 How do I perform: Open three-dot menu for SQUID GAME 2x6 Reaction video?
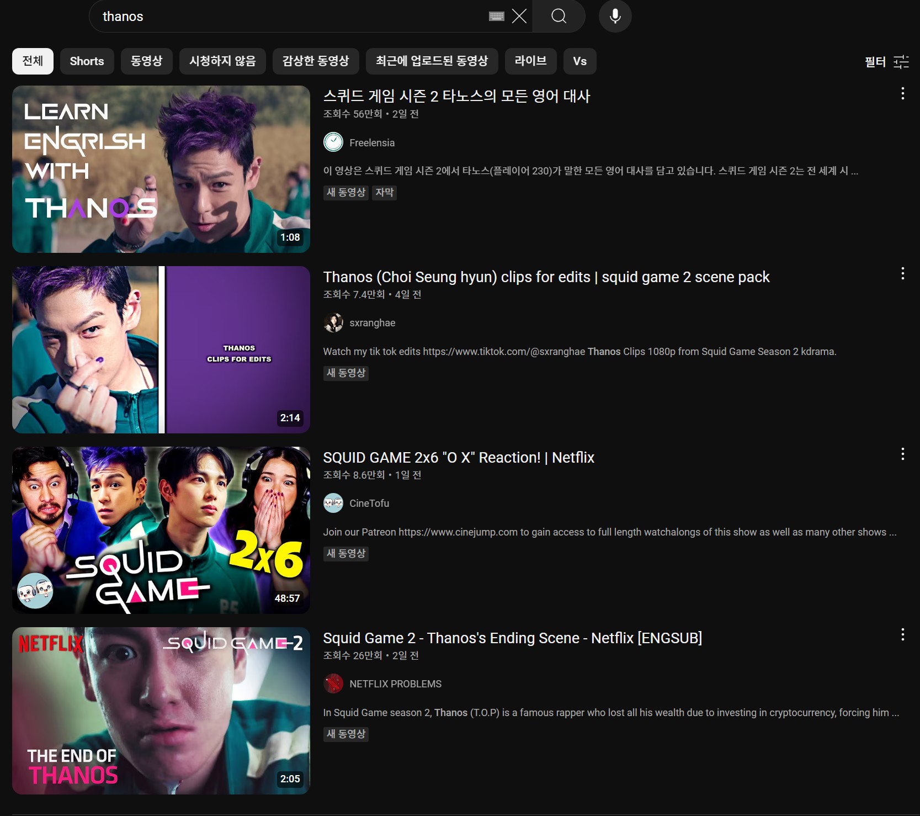902,454
